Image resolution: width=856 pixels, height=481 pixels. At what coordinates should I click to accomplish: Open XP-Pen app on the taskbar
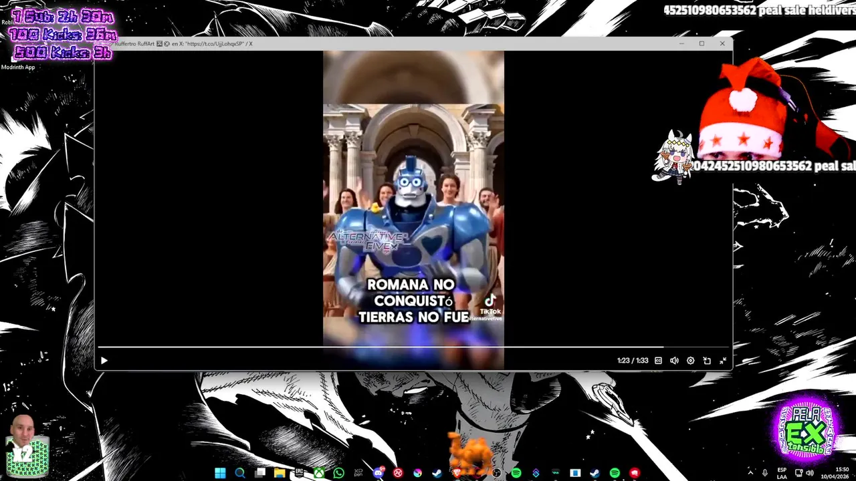358,473
